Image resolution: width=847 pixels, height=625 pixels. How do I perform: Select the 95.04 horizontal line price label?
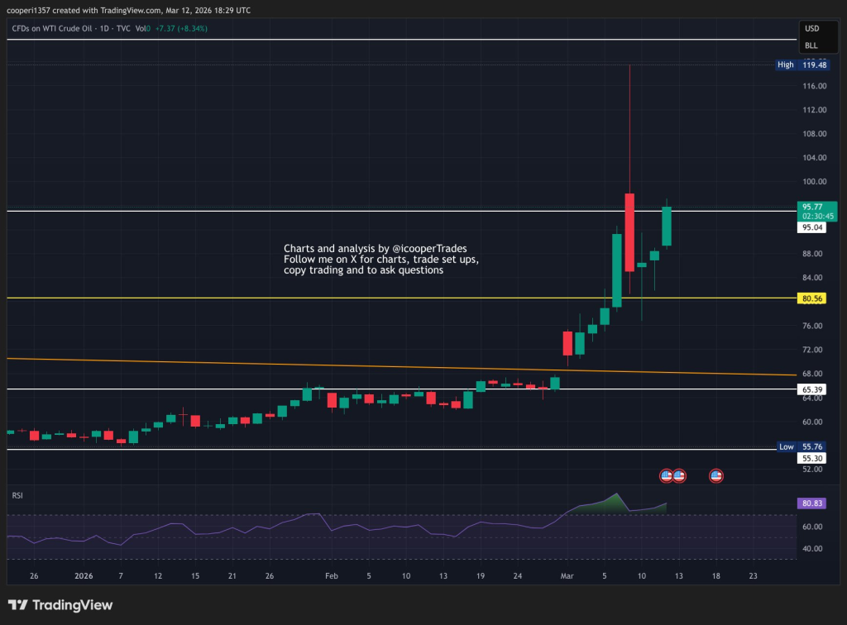coord(811,227)
